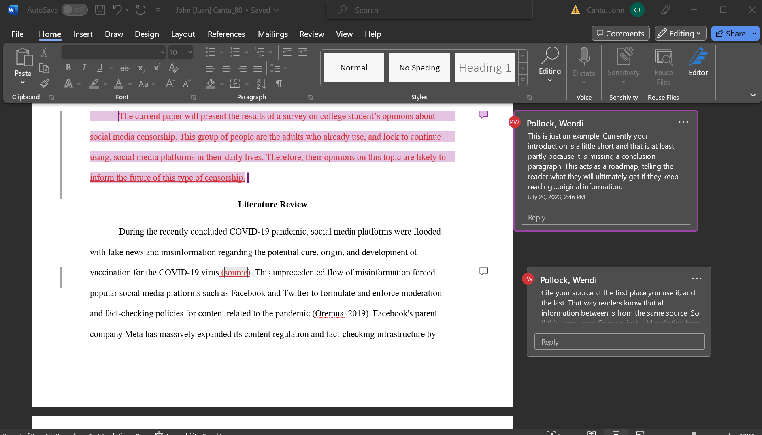Toggle Underline formatting
The width and height of the screenshot is (762, 435).
[x=100, y=68]
